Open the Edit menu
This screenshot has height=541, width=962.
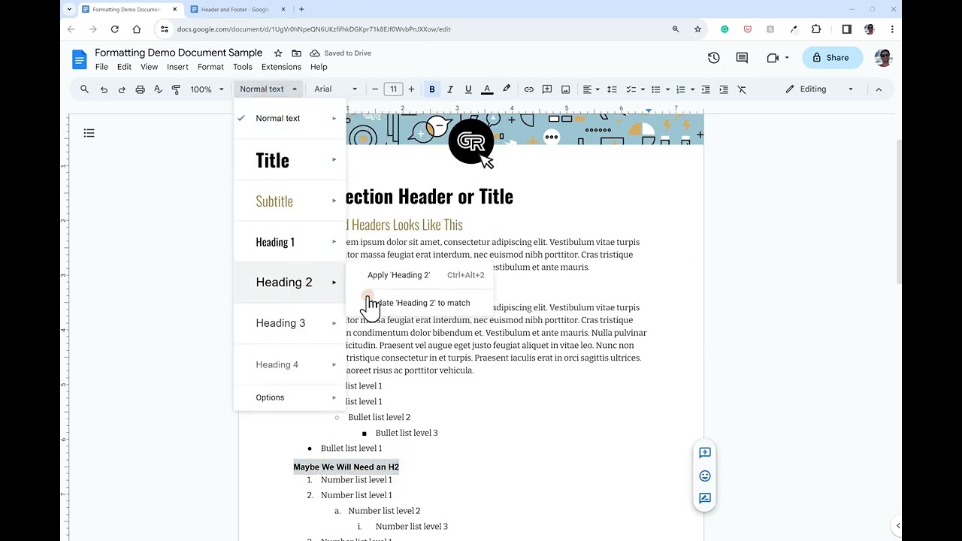124,67
